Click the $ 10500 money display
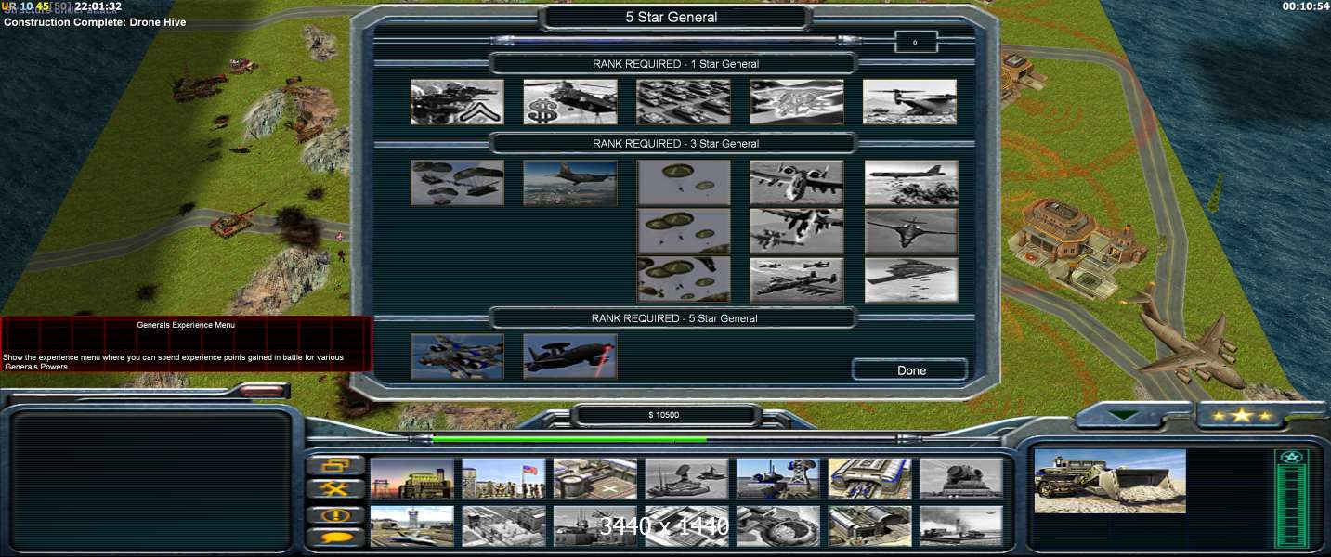The width and height of the screenshot is (1331, 557). 663,415
